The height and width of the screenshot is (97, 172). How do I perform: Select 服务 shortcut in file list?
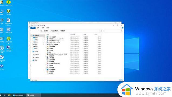(49, 52)
